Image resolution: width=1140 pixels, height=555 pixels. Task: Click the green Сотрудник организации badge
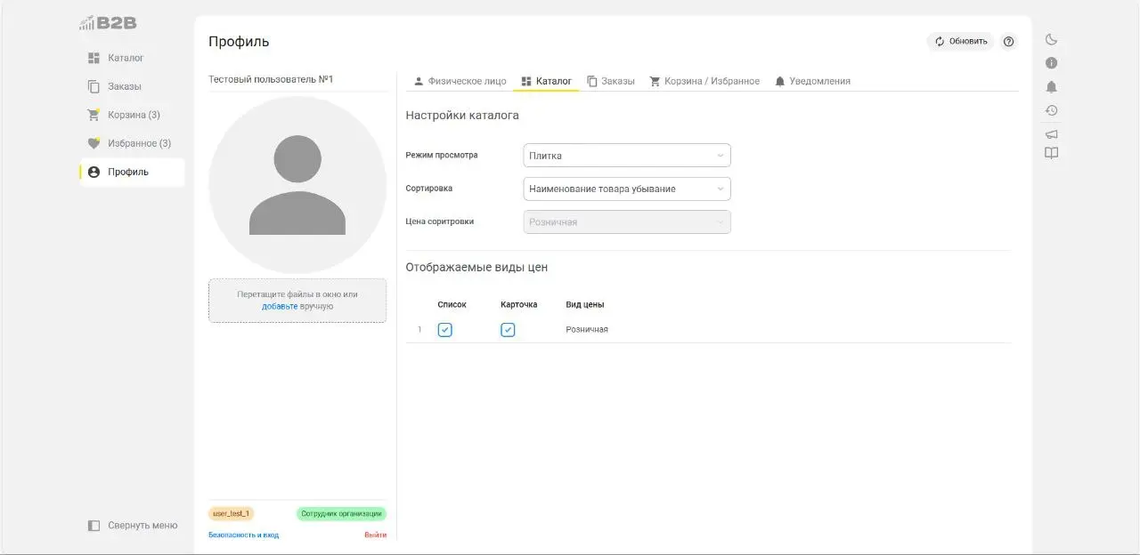(339, 513)
